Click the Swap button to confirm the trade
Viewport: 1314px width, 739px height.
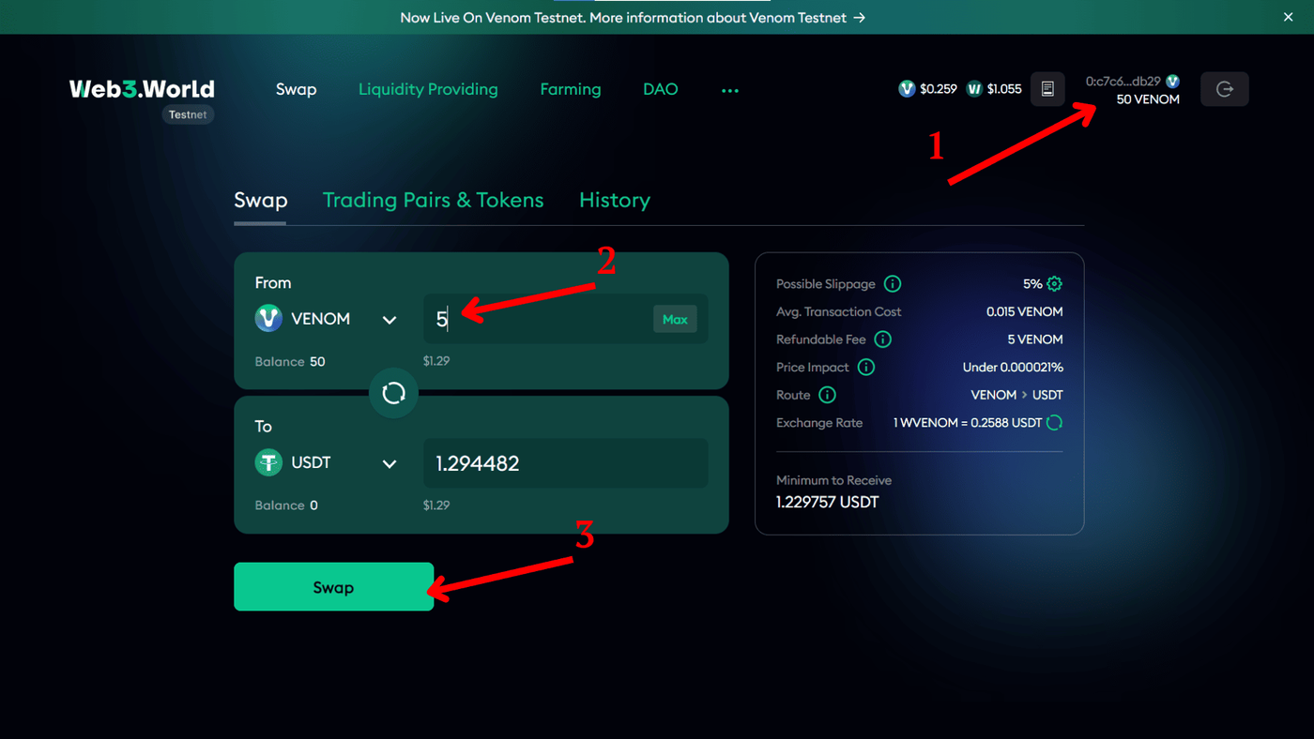(x=333, y=587)
